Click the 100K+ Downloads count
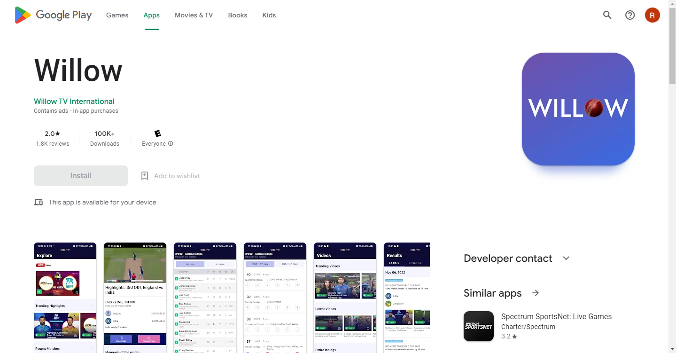This screenshot has width=676, height=353. pos(105,138)
